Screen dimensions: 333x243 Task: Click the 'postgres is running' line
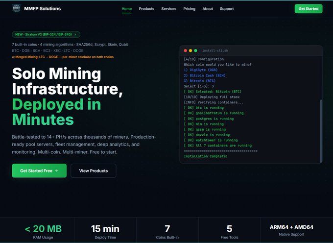coord(209,119)
